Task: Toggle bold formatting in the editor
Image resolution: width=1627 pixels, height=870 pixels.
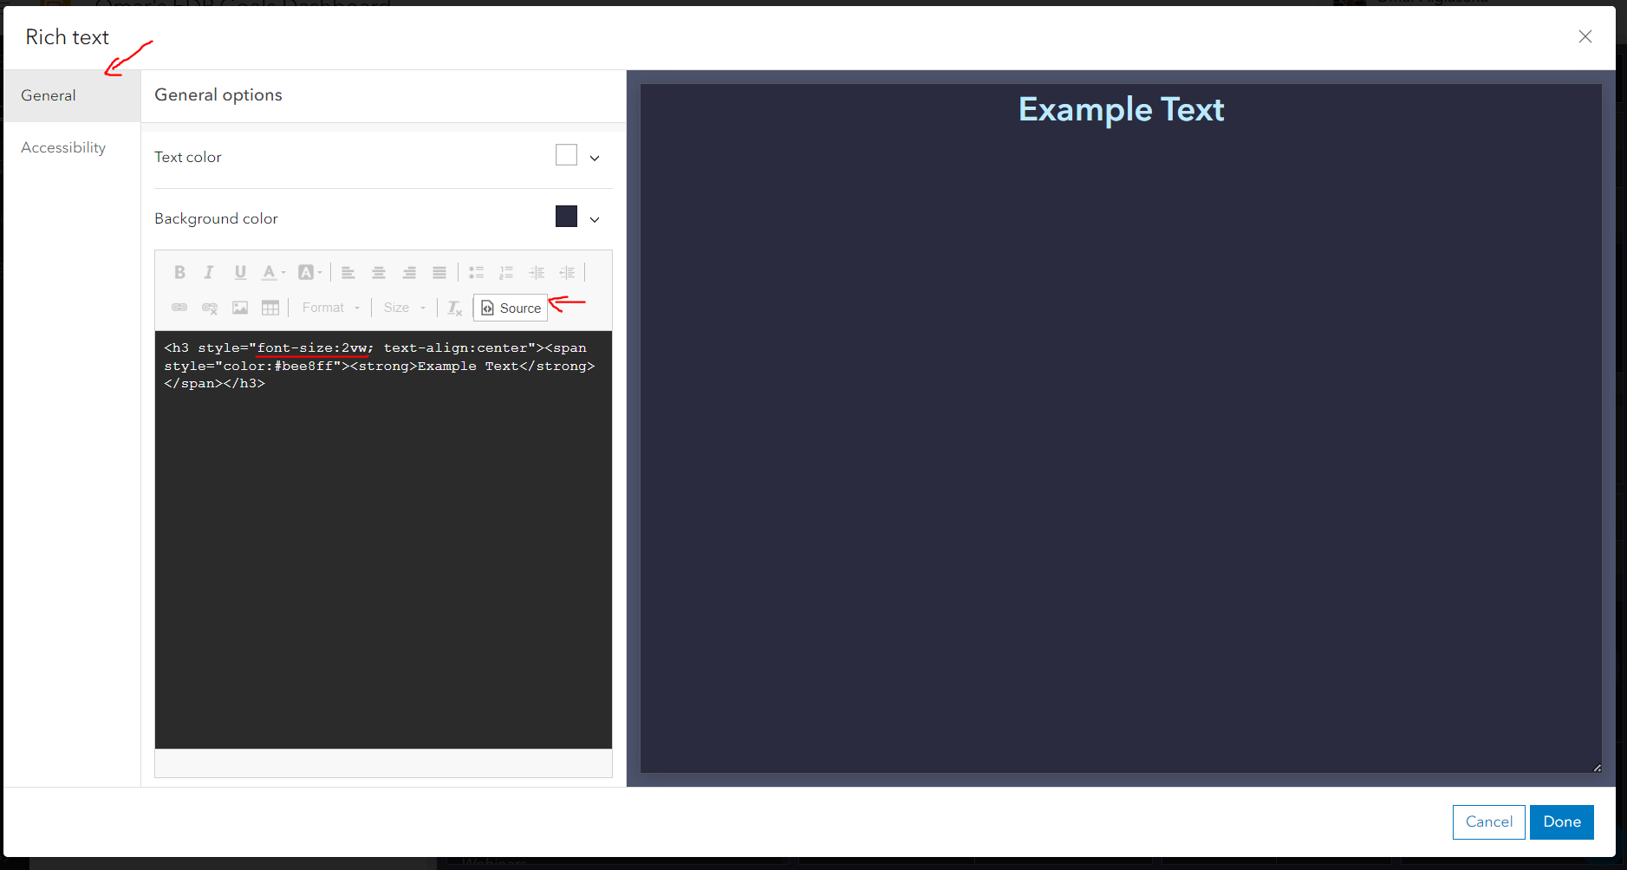Action: point(179,272)
